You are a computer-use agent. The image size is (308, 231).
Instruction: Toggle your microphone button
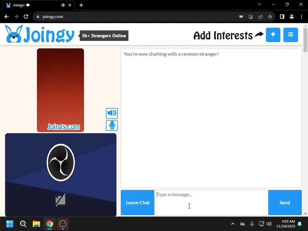click(x=112, y=125)
